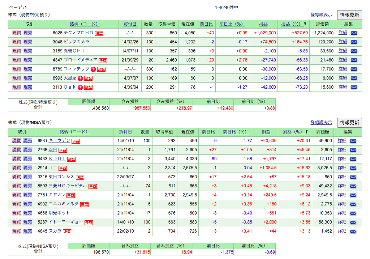This screenshot has width=370, height=259.
Task: Sort NISA預り table by 損益（%）column
Action: point(295,132)
